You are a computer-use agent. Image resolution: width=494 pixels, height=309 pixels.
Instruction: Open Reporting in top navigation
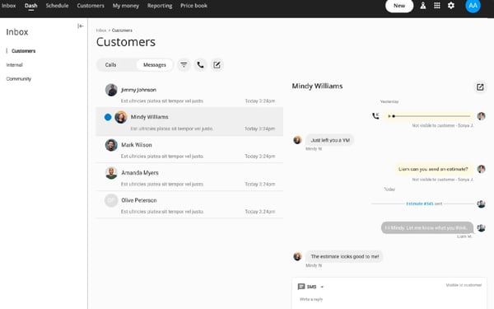pyautogui.click(x=160, y=6)
